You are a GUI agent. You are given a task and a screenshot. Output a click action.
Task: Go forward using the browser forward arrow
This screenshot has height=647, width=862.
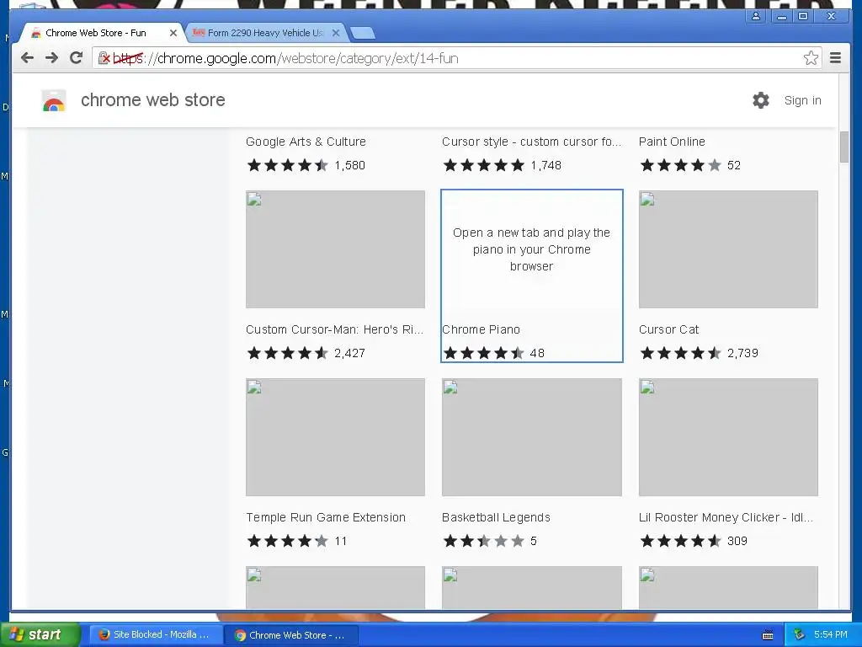pos(51,58)
